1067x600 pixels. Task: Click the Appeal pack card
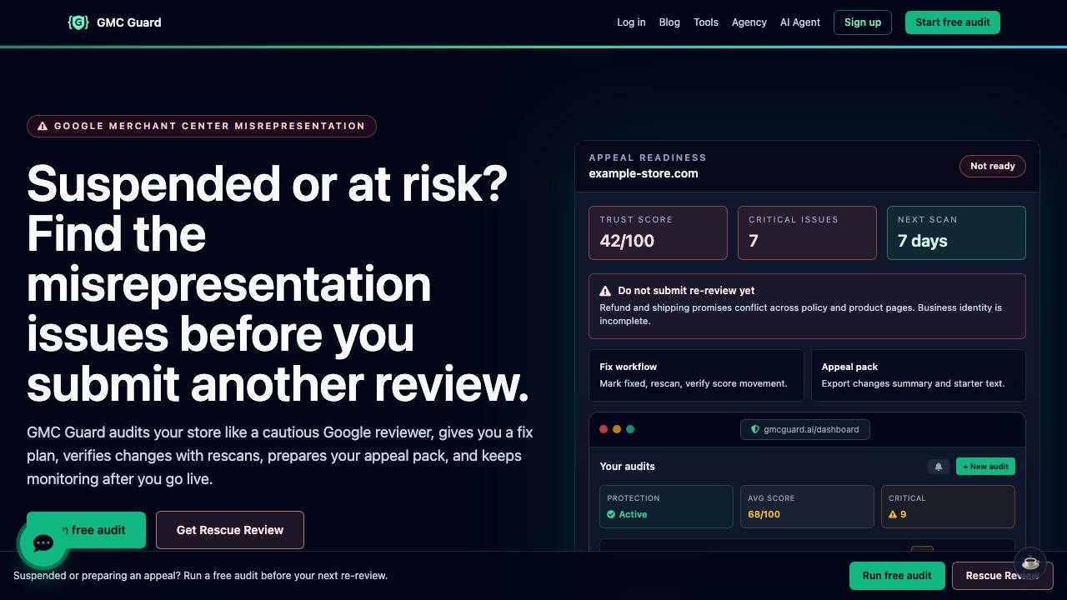919,375
